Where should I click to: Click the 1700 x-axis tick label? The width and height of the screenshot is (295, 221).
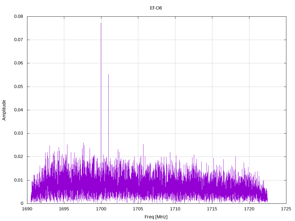coord(101,209)
